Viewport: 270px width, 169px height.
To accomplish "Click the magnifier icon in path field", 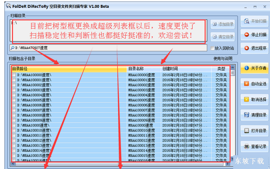I will coord(12,48).
